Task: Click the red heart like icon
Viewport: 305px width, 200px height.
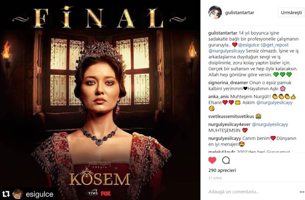Action: [x=212, y=160]
